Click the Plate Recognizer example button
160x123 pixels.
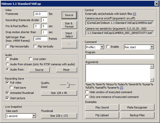click(137, 107)
